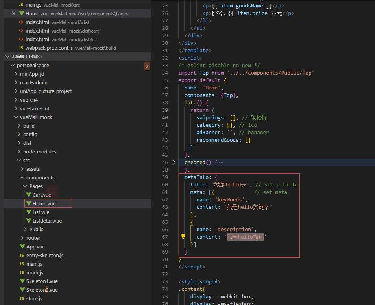This screenshot has height=305, width=375.
Task: Click the selected text '我是hello描述'
Action: (246, 237)
